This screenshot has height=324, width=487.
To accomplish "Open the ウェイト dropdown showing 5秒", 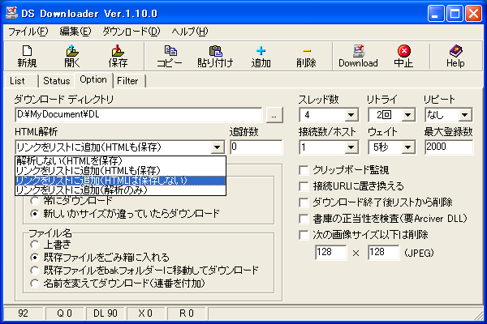I will click(407, 147).
